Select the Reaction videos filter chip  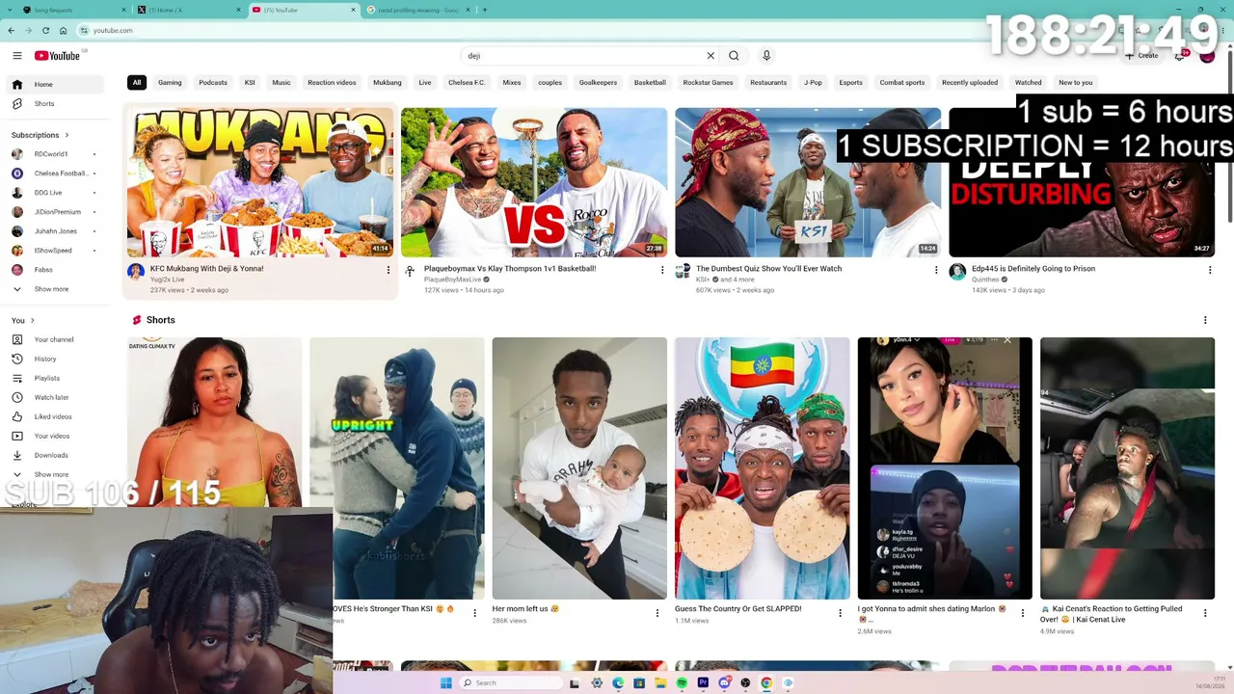click(x=332, y=83)
